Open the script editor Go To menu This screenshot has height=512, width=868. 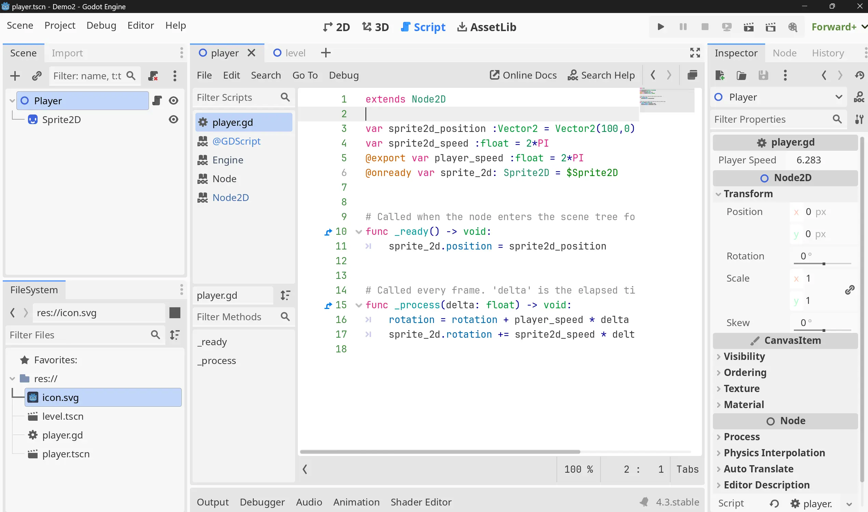click(x=305, y=75)
